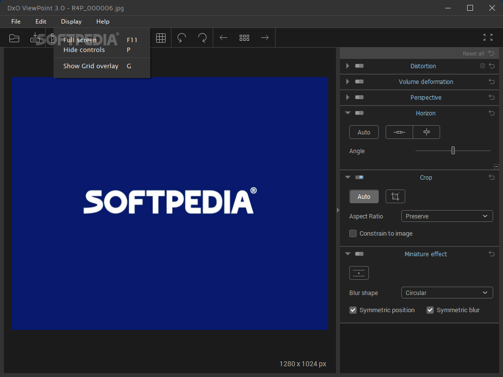
Task: Reset Crop settings arrow
Action: [492, 177]
